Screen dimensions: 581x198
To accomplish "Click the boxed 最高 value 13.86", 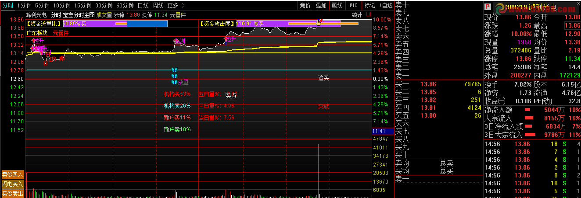I will [x=572, y=26].
